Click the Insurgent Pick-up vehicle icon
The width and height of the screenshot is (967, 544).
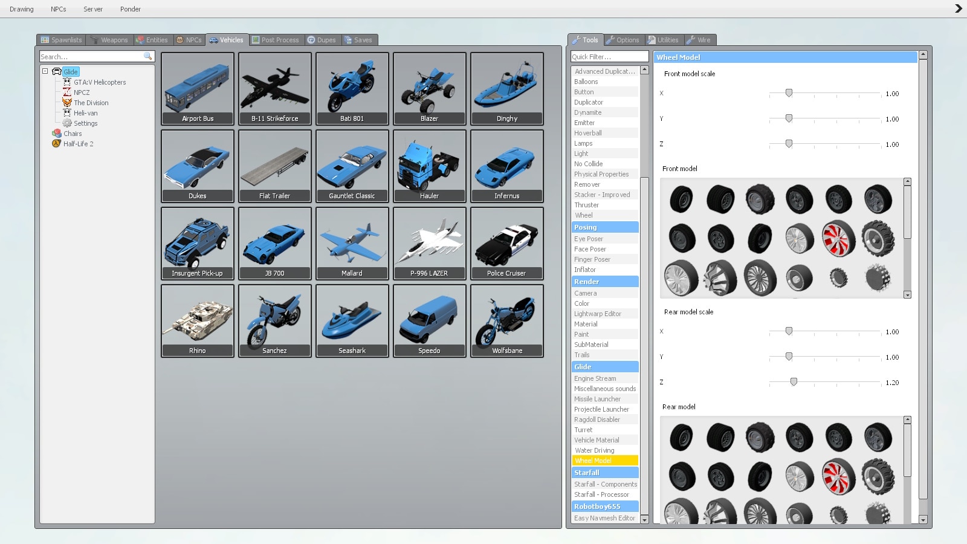[197, 243]
